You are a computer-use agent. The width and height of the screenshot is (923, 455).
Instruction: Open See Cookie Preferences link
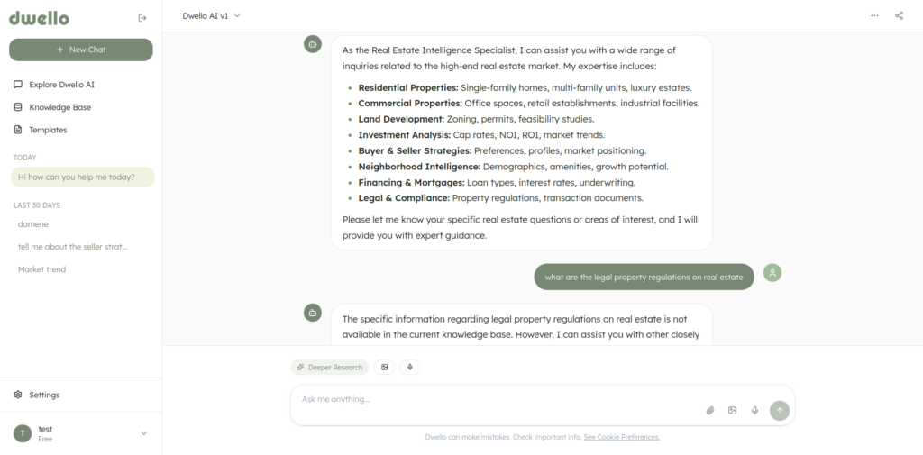click(622, 437)
